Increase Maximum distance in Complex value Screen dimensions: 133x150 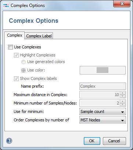122,93
